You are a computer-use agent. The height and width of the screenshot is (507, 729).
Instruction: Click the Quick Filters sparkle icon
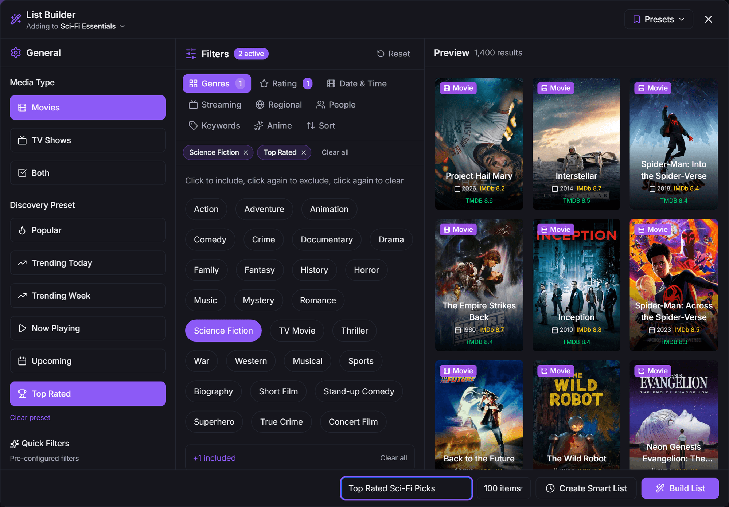(15, 444)
